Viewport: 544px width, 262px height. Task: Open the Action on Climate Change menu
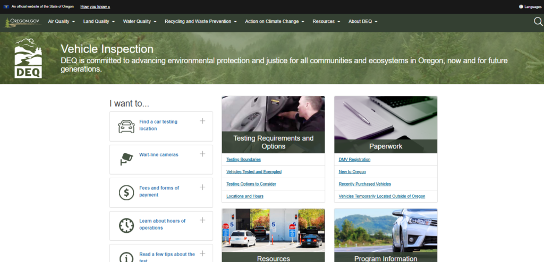(274, 22)
